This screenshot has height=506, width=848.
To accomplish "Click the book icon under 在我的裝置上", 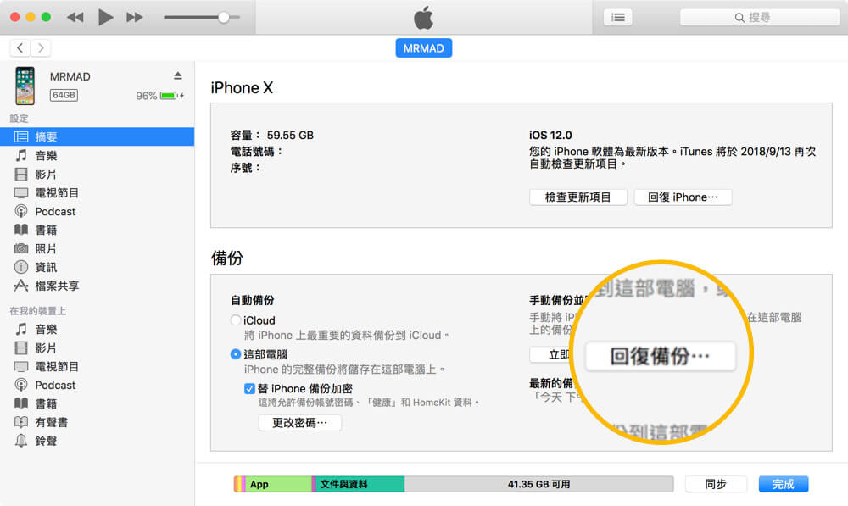I will pyautogui.click(x=21, y=403).
